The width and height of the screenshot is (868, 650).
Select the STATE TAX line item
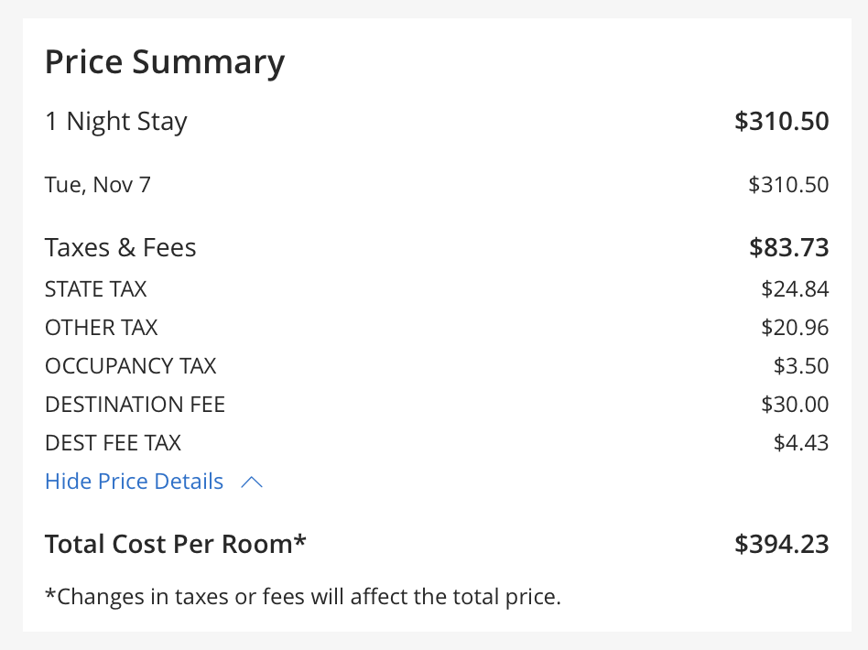click(95, 288)
